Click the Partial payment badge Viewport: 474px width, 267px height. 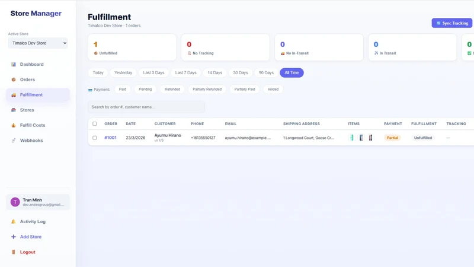392,138
